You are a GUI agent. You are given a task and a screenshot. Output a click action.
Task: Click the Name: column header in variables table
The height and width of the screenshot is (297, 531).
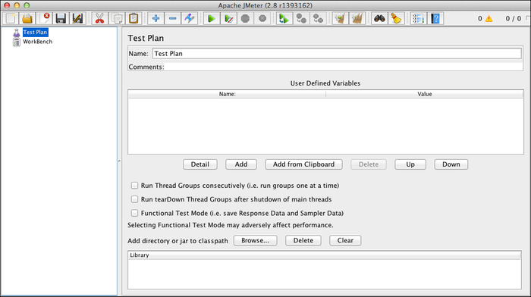227,94
